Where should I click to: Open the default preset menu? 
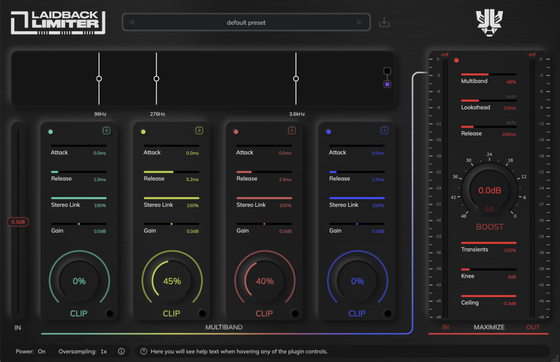coord(246,22)
